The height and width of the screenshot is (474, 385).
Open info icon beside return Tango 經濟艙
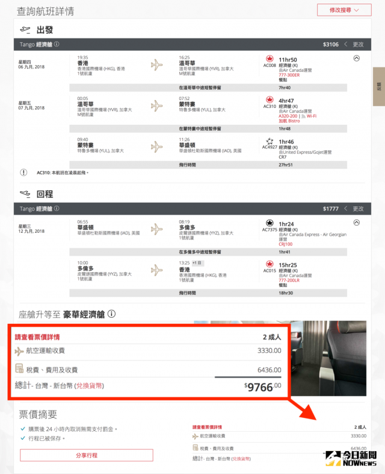click(x=57, y=209)
